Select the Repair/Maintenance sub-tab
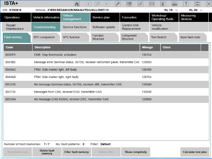Viewport: 212px width, 159px height. (x=16, y=27)
